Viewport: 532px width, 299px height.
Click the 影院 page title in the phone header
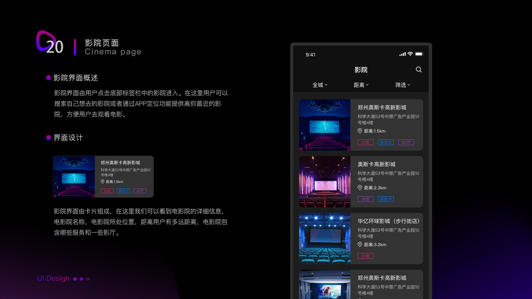pos(361,70)
